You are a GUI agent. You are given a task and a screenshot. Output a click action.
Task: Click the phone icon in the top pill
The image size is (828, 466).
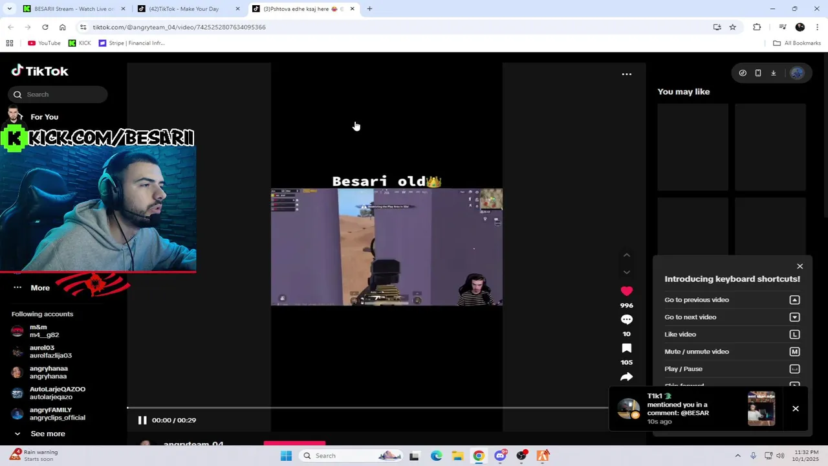click(x=758, y=73)
